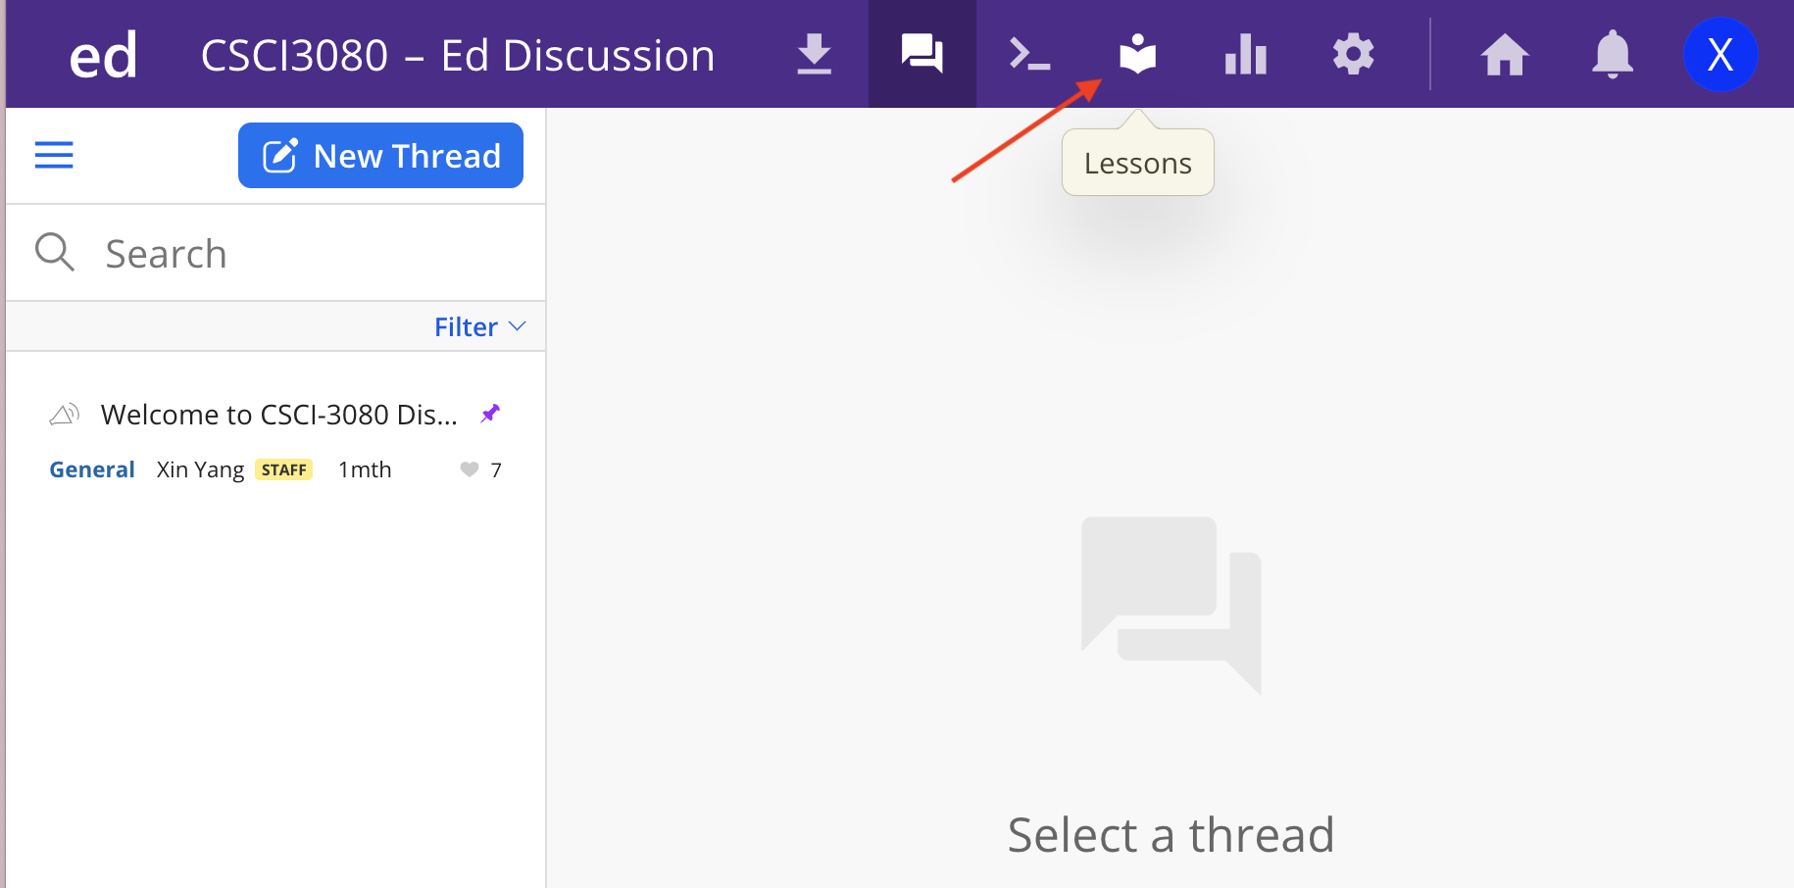The image size is (1794, 888).
Task: Open the Workspaces terminal icon
Action: coord(1029,55)
